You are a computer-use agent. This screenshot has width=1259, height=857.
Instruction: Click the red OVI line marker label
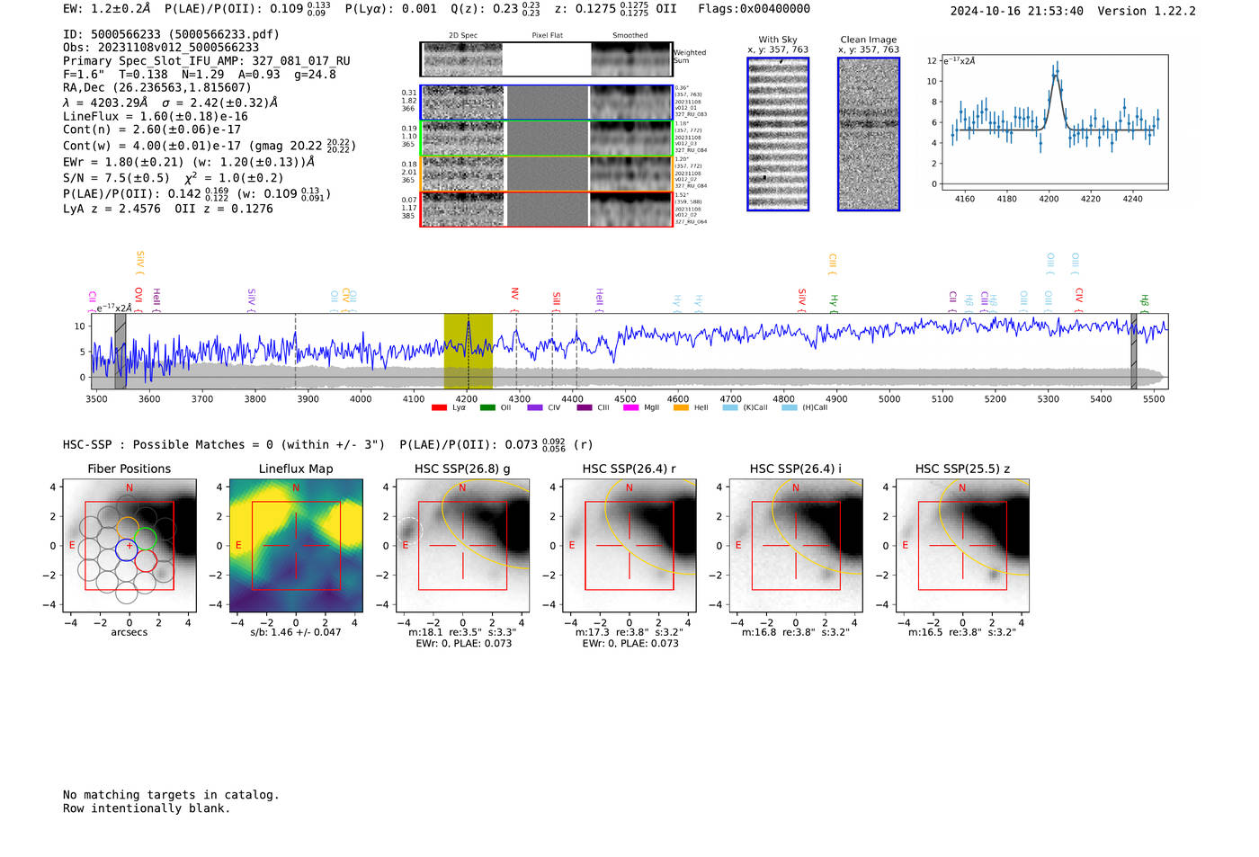click(x=138, y=295)
